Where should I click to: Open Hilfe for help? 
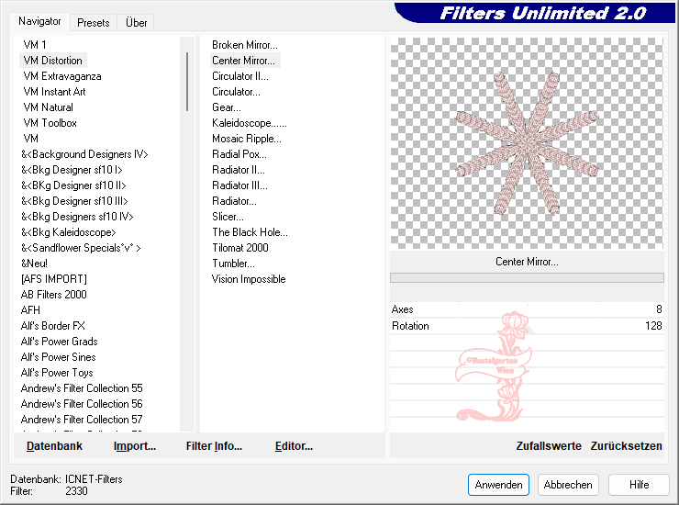639,485
